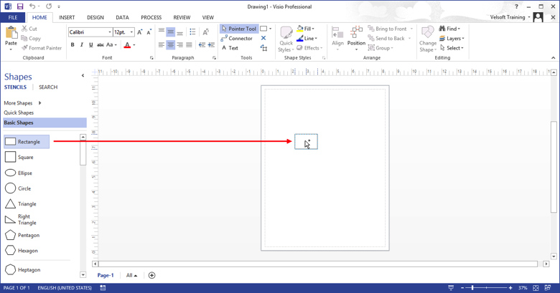Open the Calibri font name dropdown
Viewport: 560px width, 293px height.
(90, 32)
